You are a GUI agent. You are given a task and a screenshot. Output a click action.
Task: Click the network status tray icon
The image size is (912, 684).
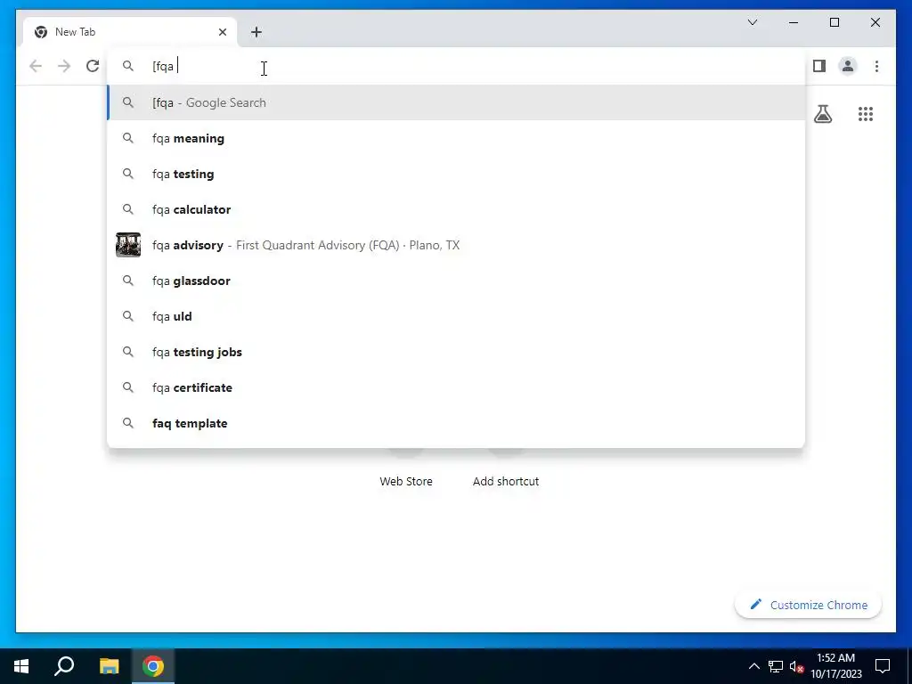[776, 666]
